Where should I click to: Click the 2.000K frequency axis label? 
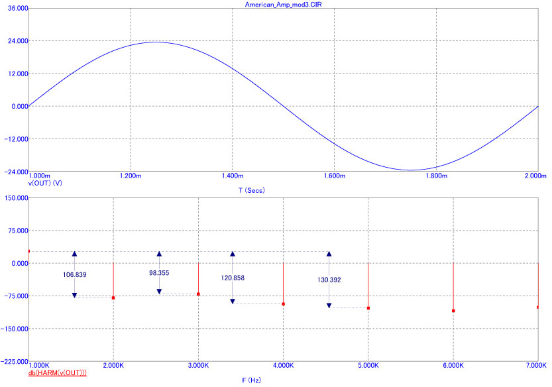(x=113, y=366)
